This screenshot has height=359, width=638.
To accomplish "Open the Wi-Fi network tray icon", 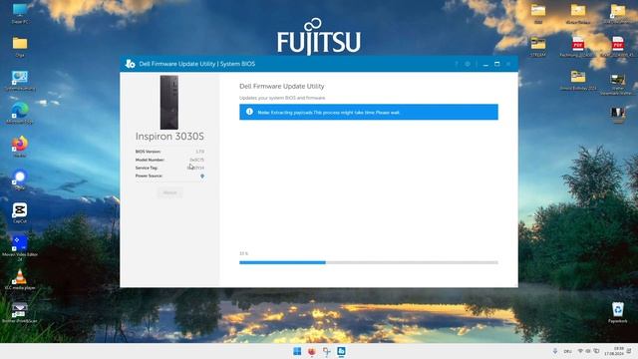I will coord(580,351).
